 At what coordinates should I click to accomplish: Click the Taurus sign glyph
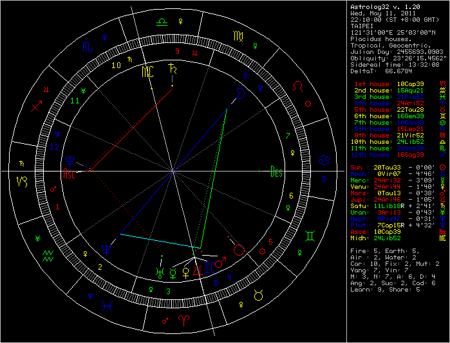click(258, 294)
